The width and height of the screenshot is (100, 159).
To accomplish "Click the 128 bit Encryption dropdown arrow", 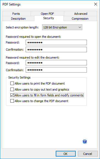I will 80,27.
